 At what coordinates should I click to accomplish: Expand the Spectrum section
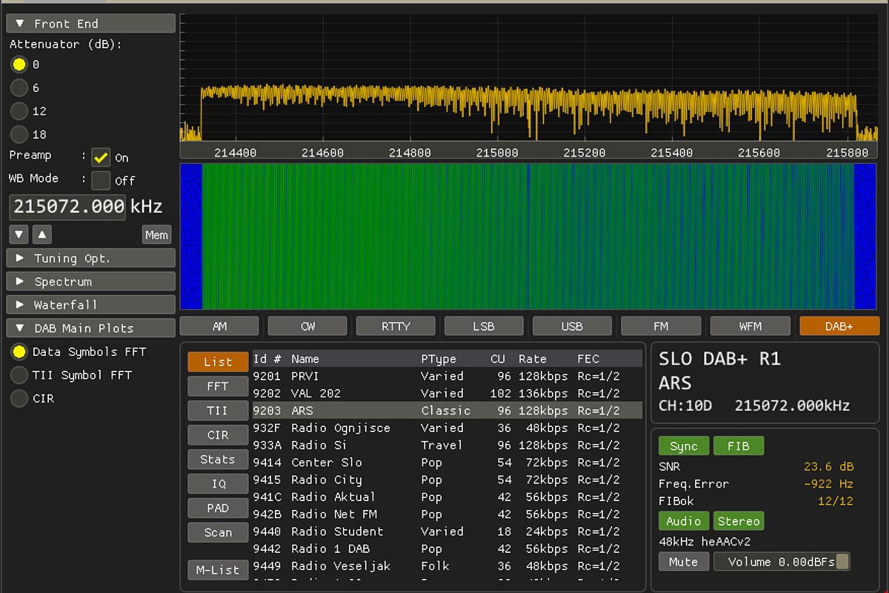pyautogui.click(x=90, y=282)
